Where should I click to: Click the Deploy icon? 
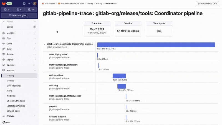(x=4, y=59)
